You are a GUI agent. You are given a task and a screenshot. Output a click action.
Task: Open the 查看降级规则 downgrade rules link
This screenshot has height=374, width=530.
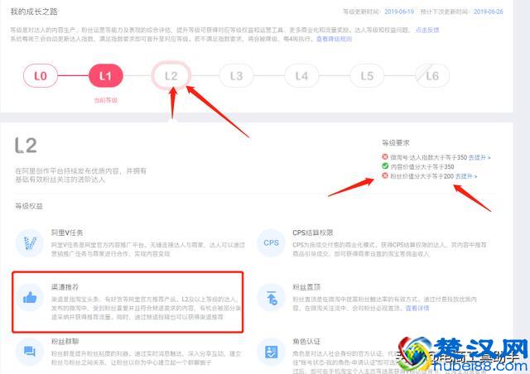334,39
